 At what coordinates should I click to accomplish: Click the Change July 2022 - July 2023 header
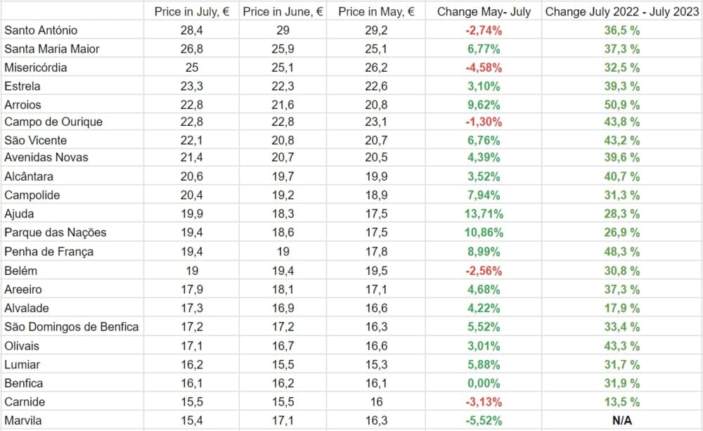(x=621, y=11)
